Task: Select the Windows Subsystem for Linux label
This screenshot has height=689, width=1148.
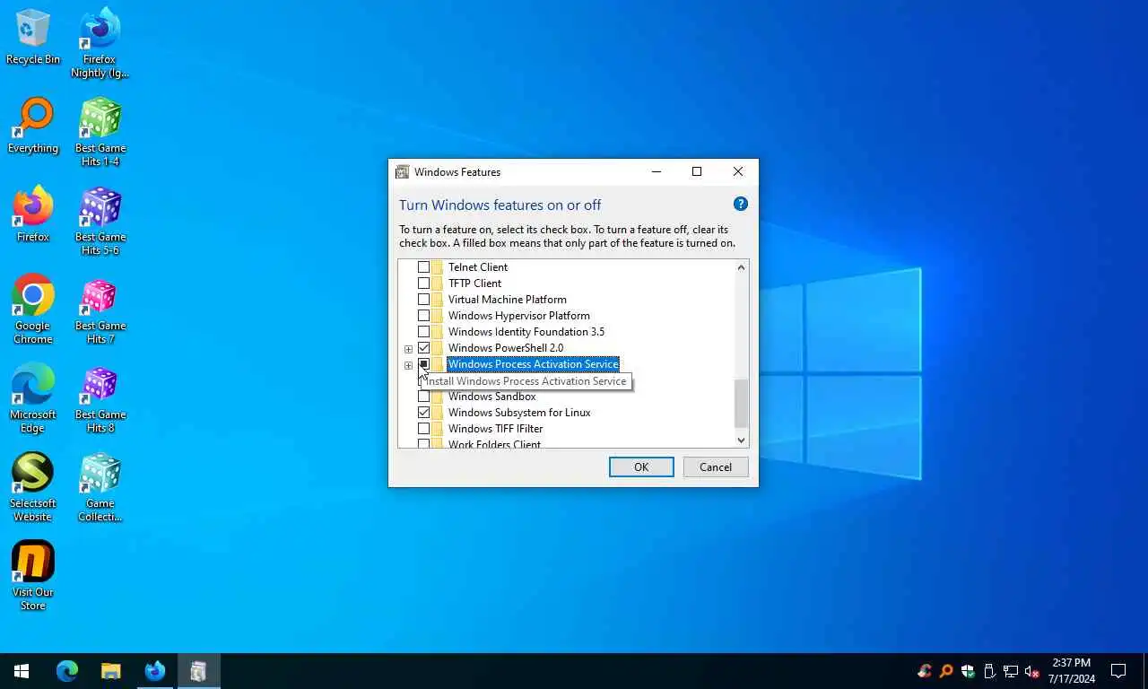Action: [519, 413]
